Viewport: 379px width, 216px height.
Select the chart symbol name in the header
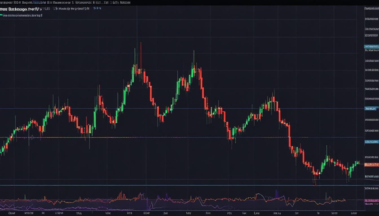[17, 8]
